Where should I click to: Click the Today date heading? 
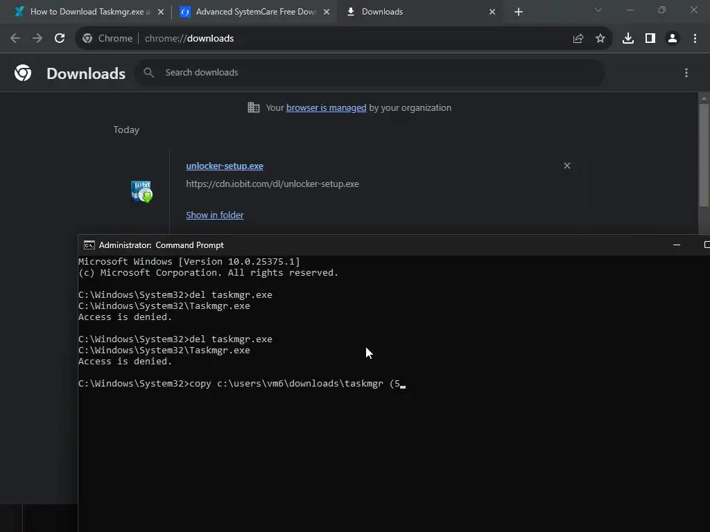tap(126, 130)
